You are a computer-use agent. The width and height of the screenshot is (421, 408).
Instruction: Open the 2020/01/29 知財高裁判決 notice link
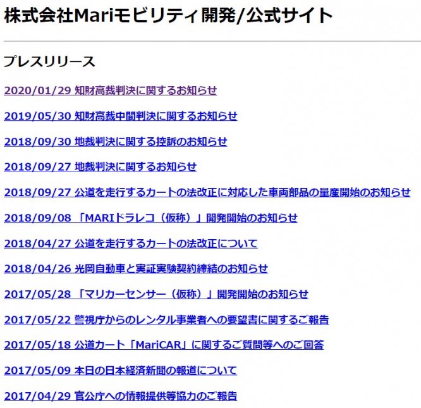pyautogui.click(x=110, y=90)
